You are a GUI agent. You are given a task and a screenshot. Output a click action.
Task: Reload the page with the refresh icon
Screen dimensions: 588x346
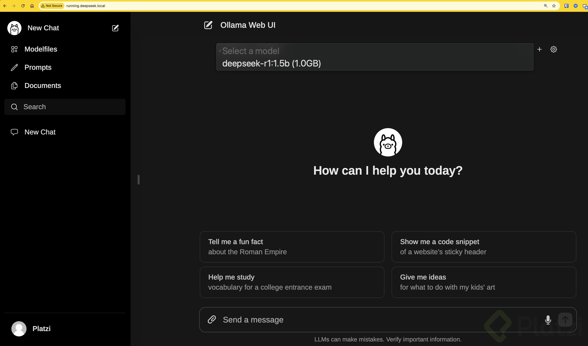click(x=23, y=6)
